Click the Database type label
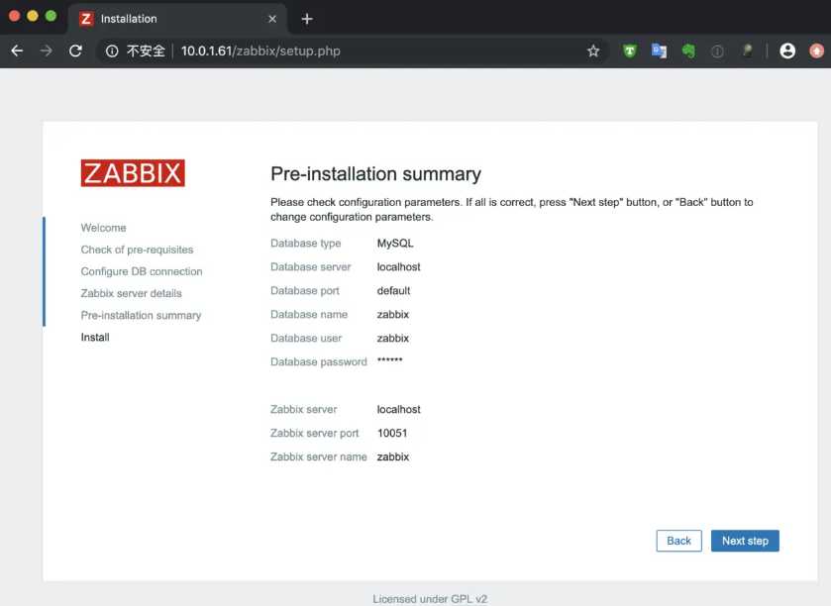This screenshot has height=606, width=831. 305,244
